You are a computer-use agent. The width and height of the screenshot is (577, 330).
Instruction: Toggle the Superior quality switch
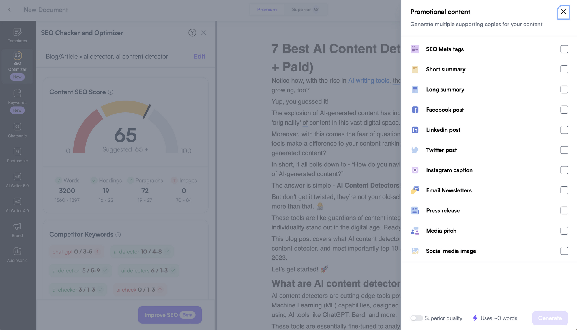(x=416, y=318)
